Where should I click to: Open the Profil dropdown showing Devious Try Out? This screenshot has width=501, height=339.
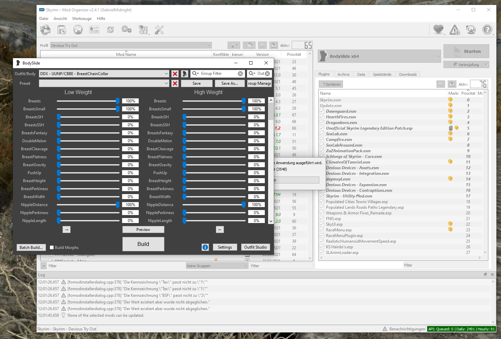131,46
